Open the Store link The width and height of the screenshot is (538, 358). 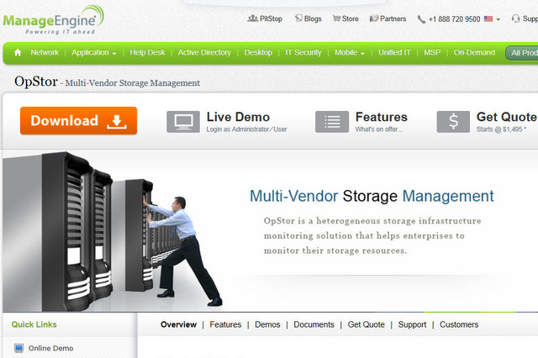350,18
